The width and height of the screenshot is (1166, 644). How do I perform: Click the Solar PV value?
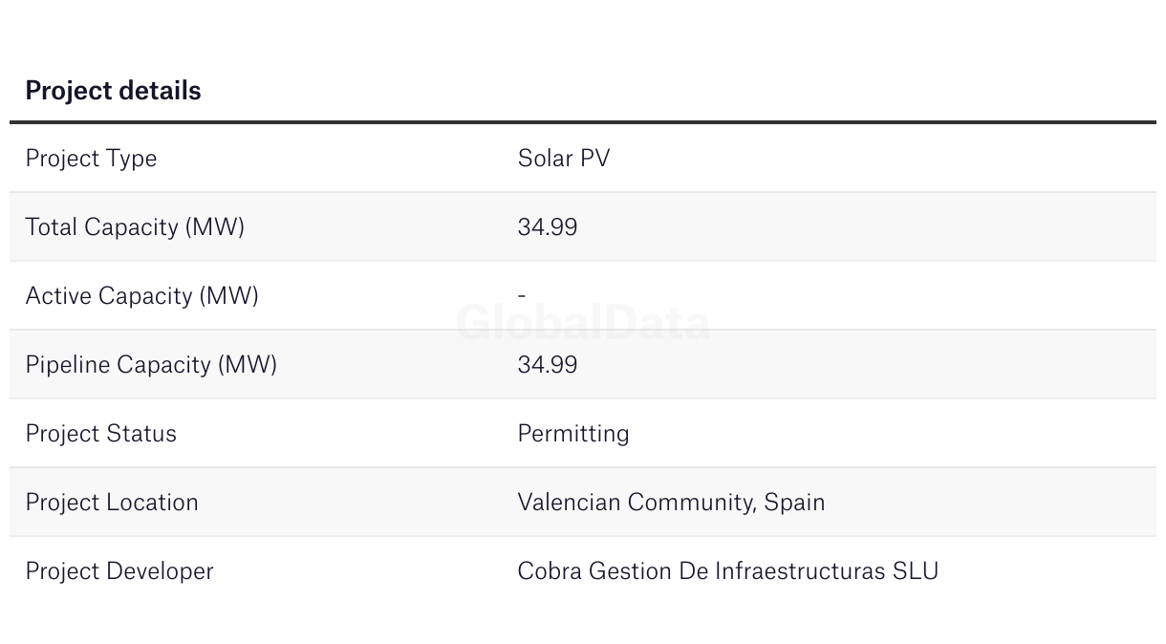pos(563,159)
